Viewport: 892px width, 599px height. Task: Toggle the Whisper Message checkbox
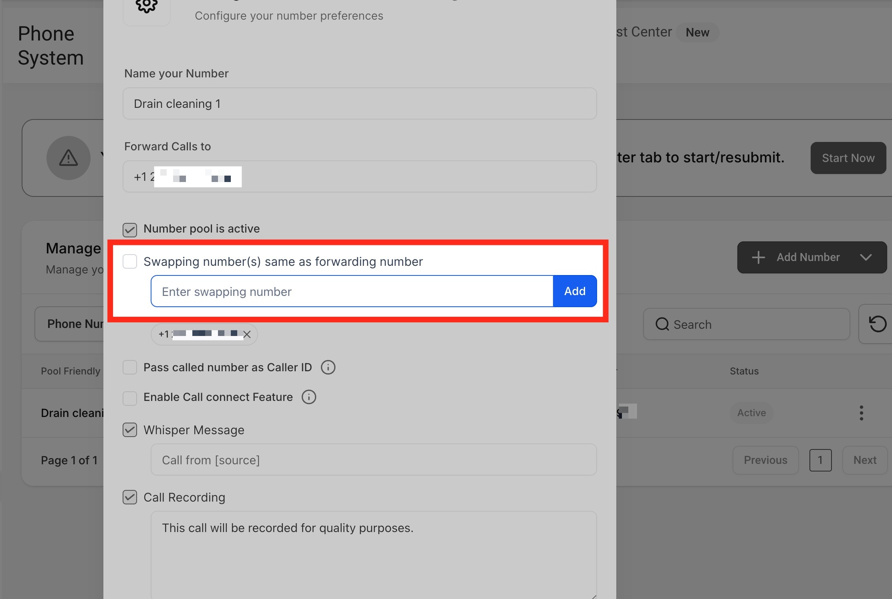point(130,430)
